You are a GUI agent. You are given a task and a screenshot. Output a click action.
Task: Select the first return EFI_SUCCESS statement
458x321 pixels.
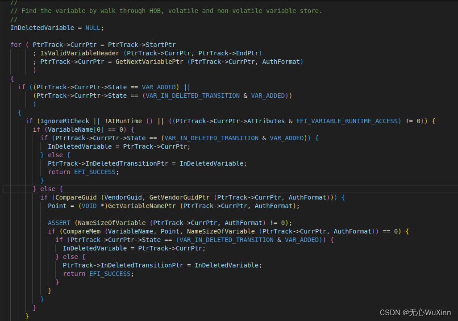(x=83, y=171)
